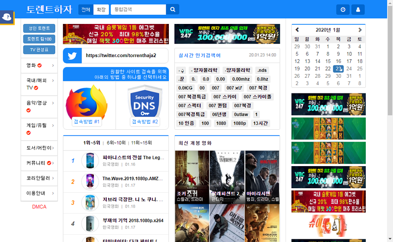393x242 pixels.
Task: Select date 15 in the calendar
Action: point(328,61)
